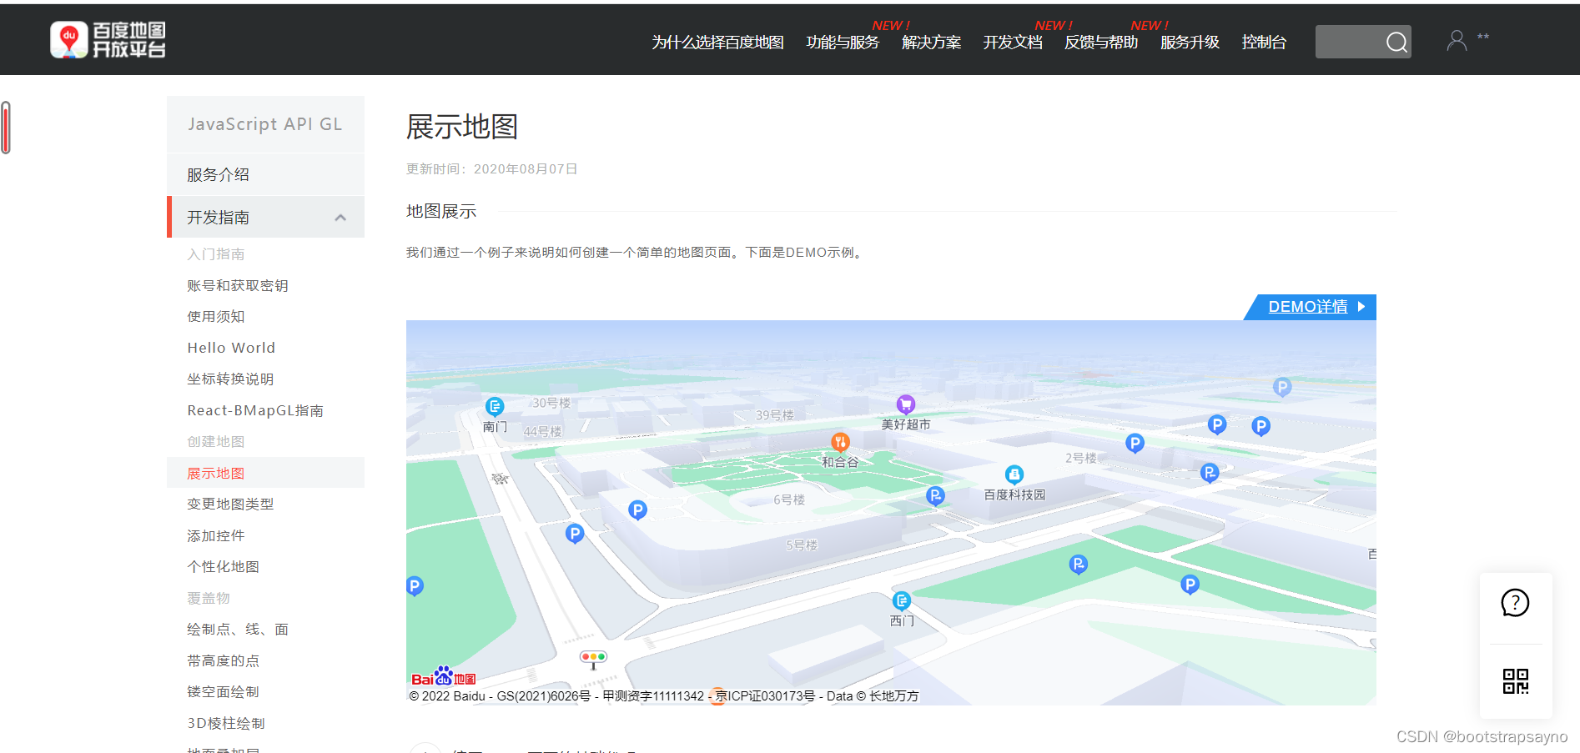The height and width of the screenshot is (753, 1580).
Task: Select 展示地图 in sidebar
Action: 265,473
